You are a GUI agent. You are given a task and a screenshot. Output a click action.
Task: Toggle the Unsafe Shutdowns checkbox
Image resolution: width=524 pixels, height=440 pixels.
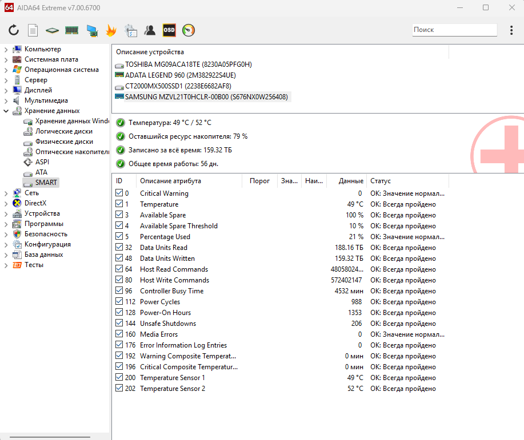click(119, 323)
